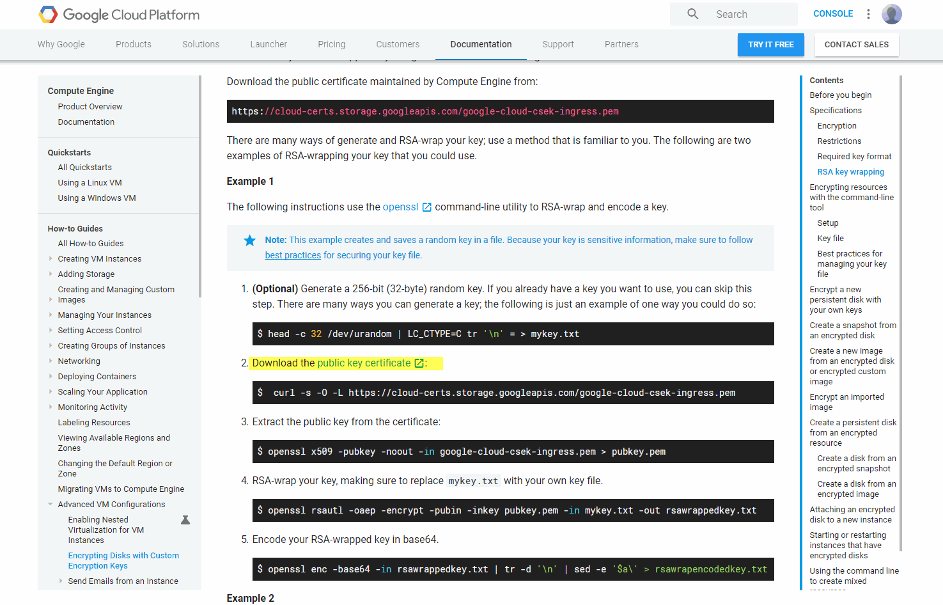This screenshot has width=943, height=605.
Task: Follow the best practices link
Action: [x=293, y=255]
